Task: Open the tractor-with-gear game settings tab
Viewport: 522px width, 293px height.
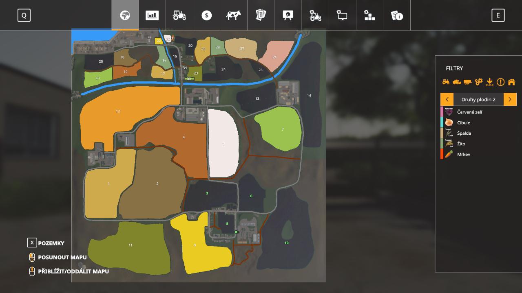Action: pyautogui.click(x=315, y=15)
